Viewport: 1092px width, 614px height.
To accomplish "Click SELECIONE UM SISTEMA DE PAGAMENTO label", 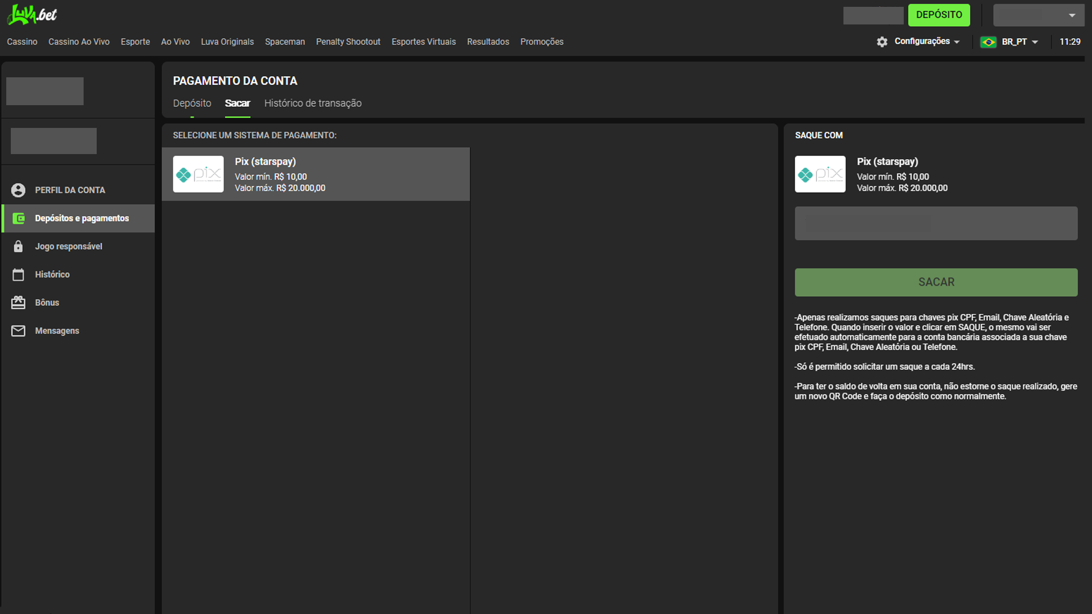I will click(x=255, y=135).
